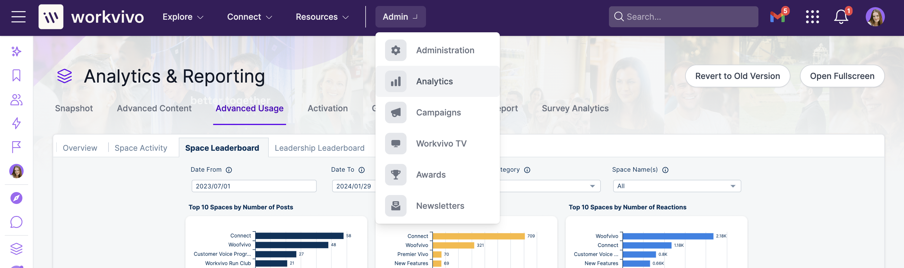Click the Administration gear icon
The width and height of the screenshot is (904, 268).
395,50
